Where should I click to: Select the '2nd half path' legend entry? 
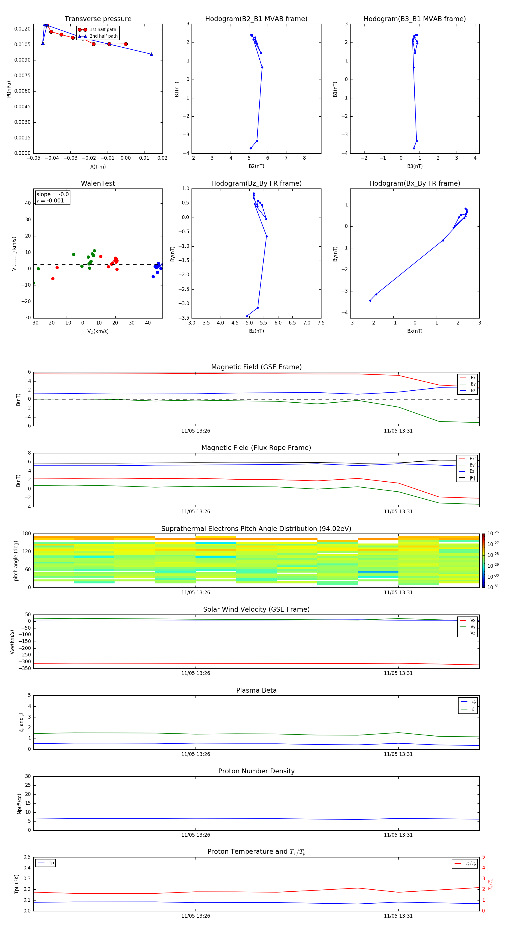[x=98, y=36]
